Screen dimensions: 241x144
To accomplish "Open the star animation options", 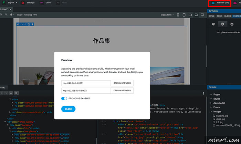I will click(x=232, y=24).
